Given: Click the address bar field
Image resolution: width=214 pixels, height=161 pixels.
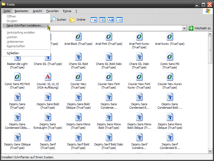Looking at the screenshot, I should (x=116, y=28).
